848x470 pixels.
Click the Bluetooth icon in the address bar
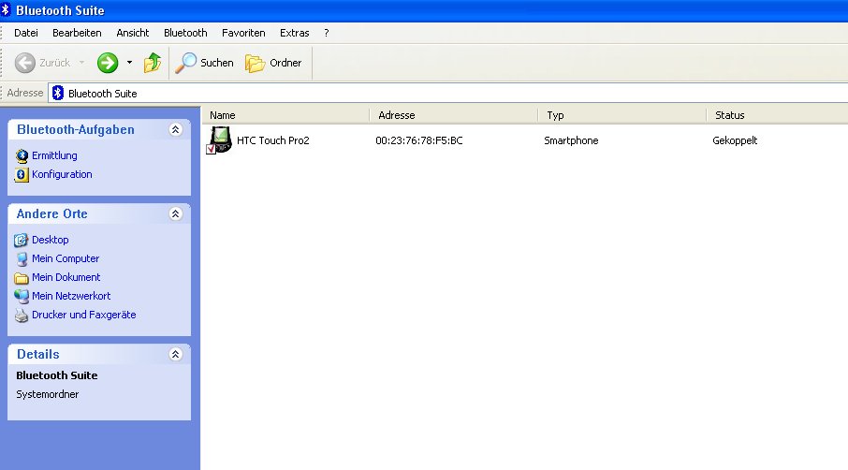coord(58,93)
